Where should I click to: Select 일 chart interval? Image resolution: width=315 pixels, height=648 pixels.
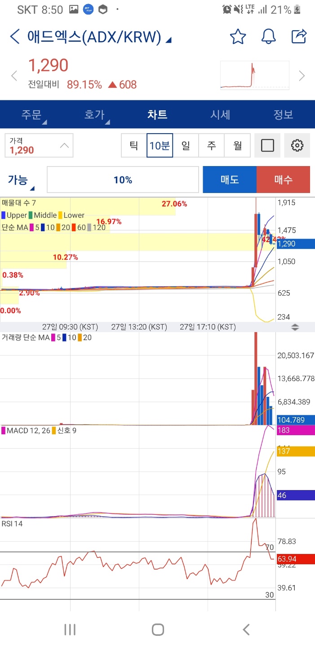click(186, 145)
